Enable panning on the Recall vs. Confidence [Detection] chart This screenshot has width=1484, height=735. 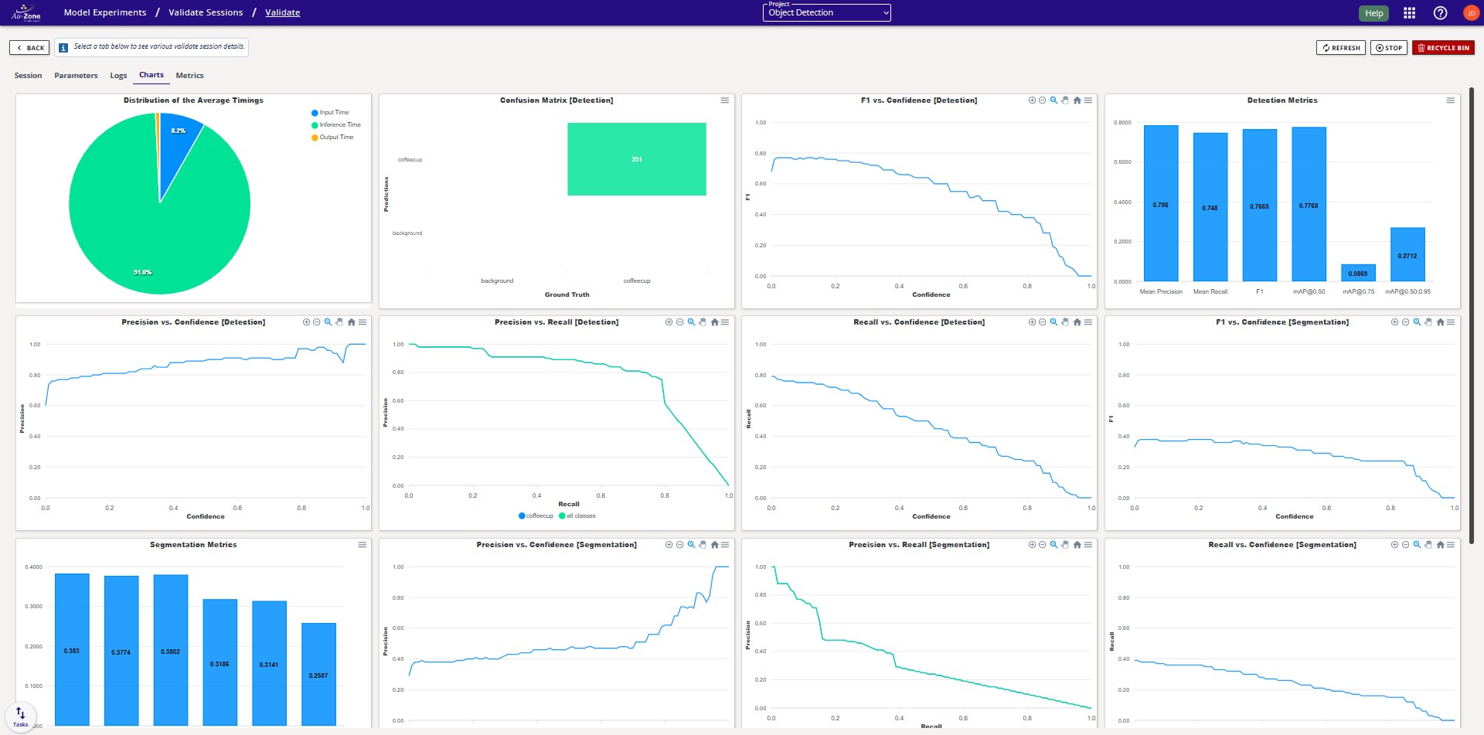[1065, 322]
